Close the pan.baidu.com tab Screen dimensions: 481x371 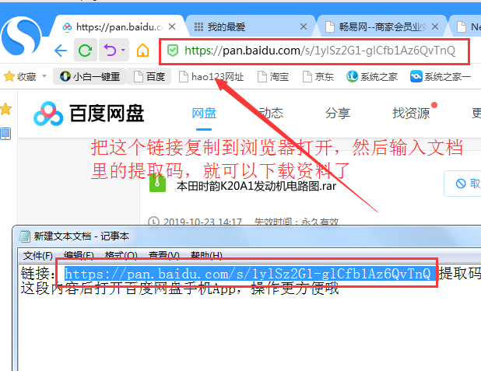point(172,26)
